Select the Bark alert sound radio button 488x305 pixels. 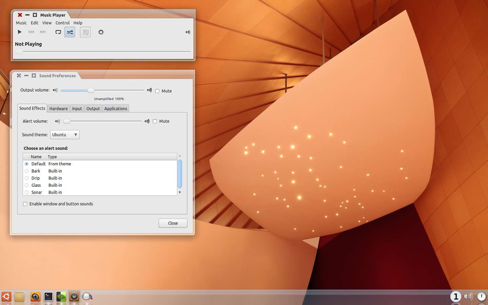click(27, 171)
